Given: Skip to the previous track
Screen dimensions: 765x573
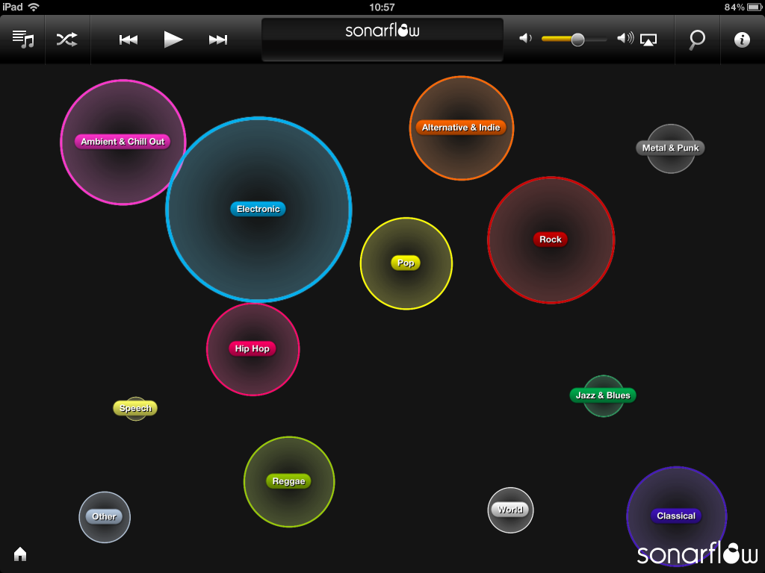Looking at the screenshot, I should [128, 40].
